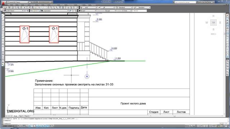Select the Circle tool in Draw toolbar
The height and width of the screenshot is (129, 230).
(x=3, y=31)
